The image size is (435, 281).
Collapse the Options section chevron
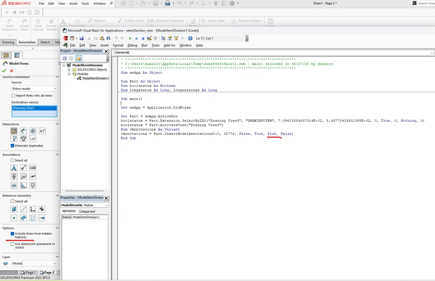pos(58,228)
